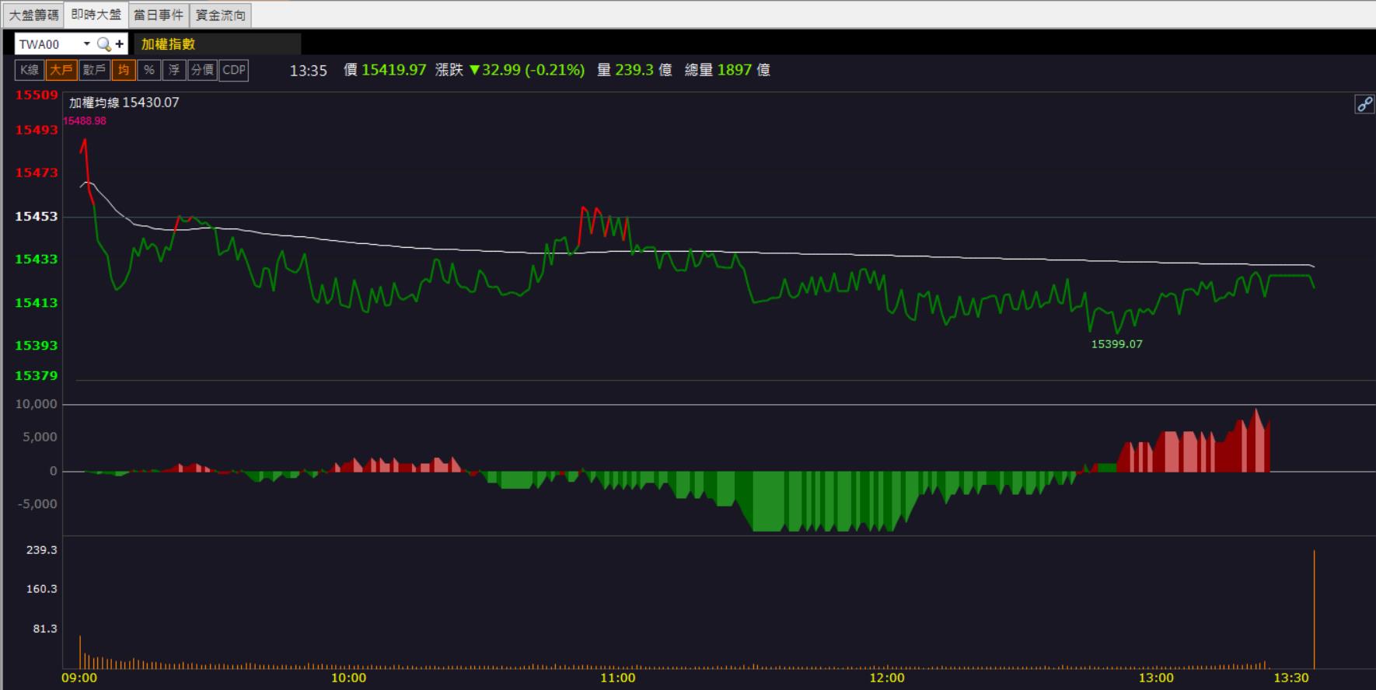Click the day-low label 15399.07
This screenshot has width=1376, height=690.
pyautogui.click(x=1117, y=344)
